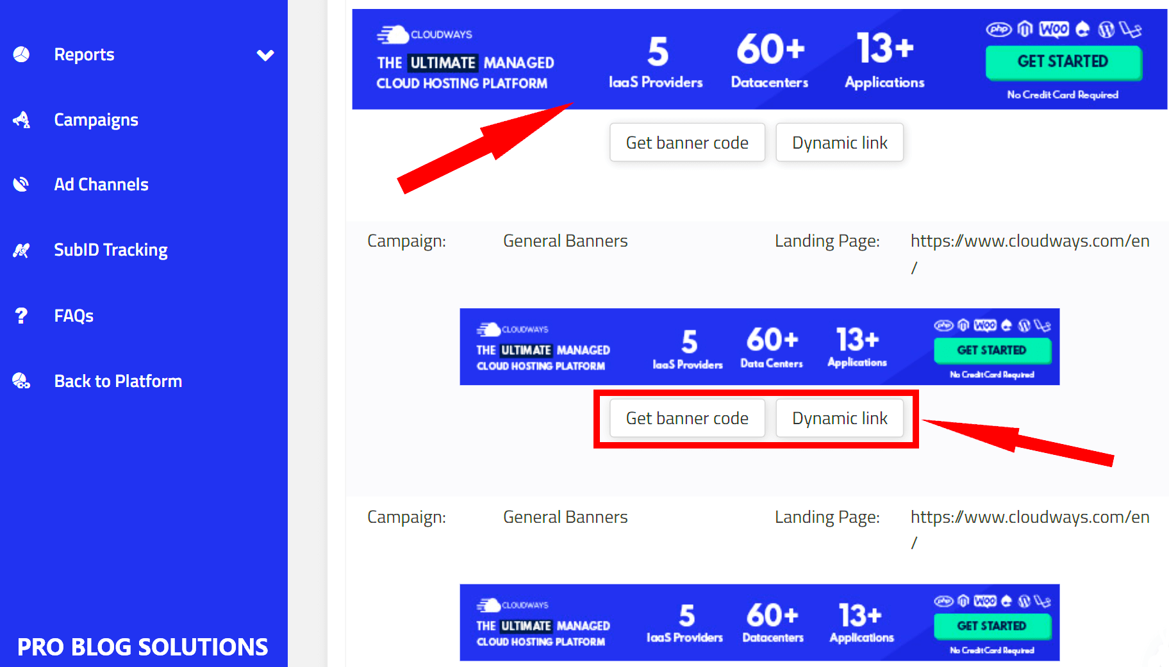Click second General Banners campaign text

click(x=565, y=517)
